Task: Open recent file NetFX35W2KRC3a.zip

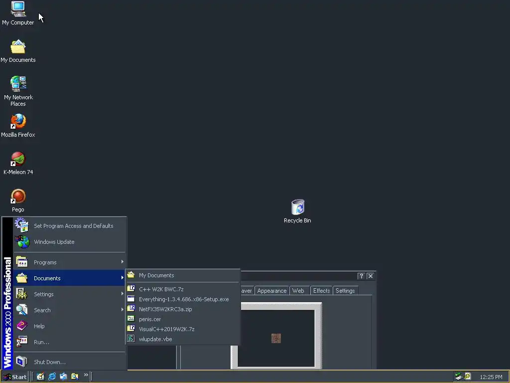Action: [182, 309]
